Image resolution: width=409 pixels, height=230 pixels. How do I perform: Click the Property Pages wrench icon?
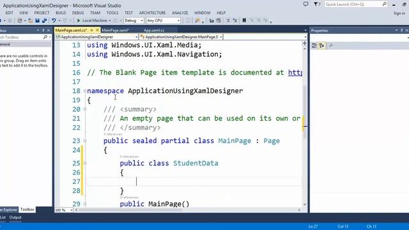point(331,45)
